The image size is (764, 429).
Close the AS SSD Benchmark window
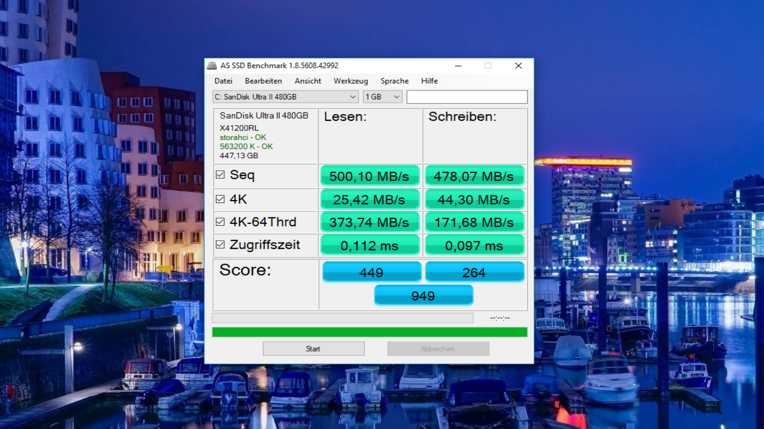(518, 66)
